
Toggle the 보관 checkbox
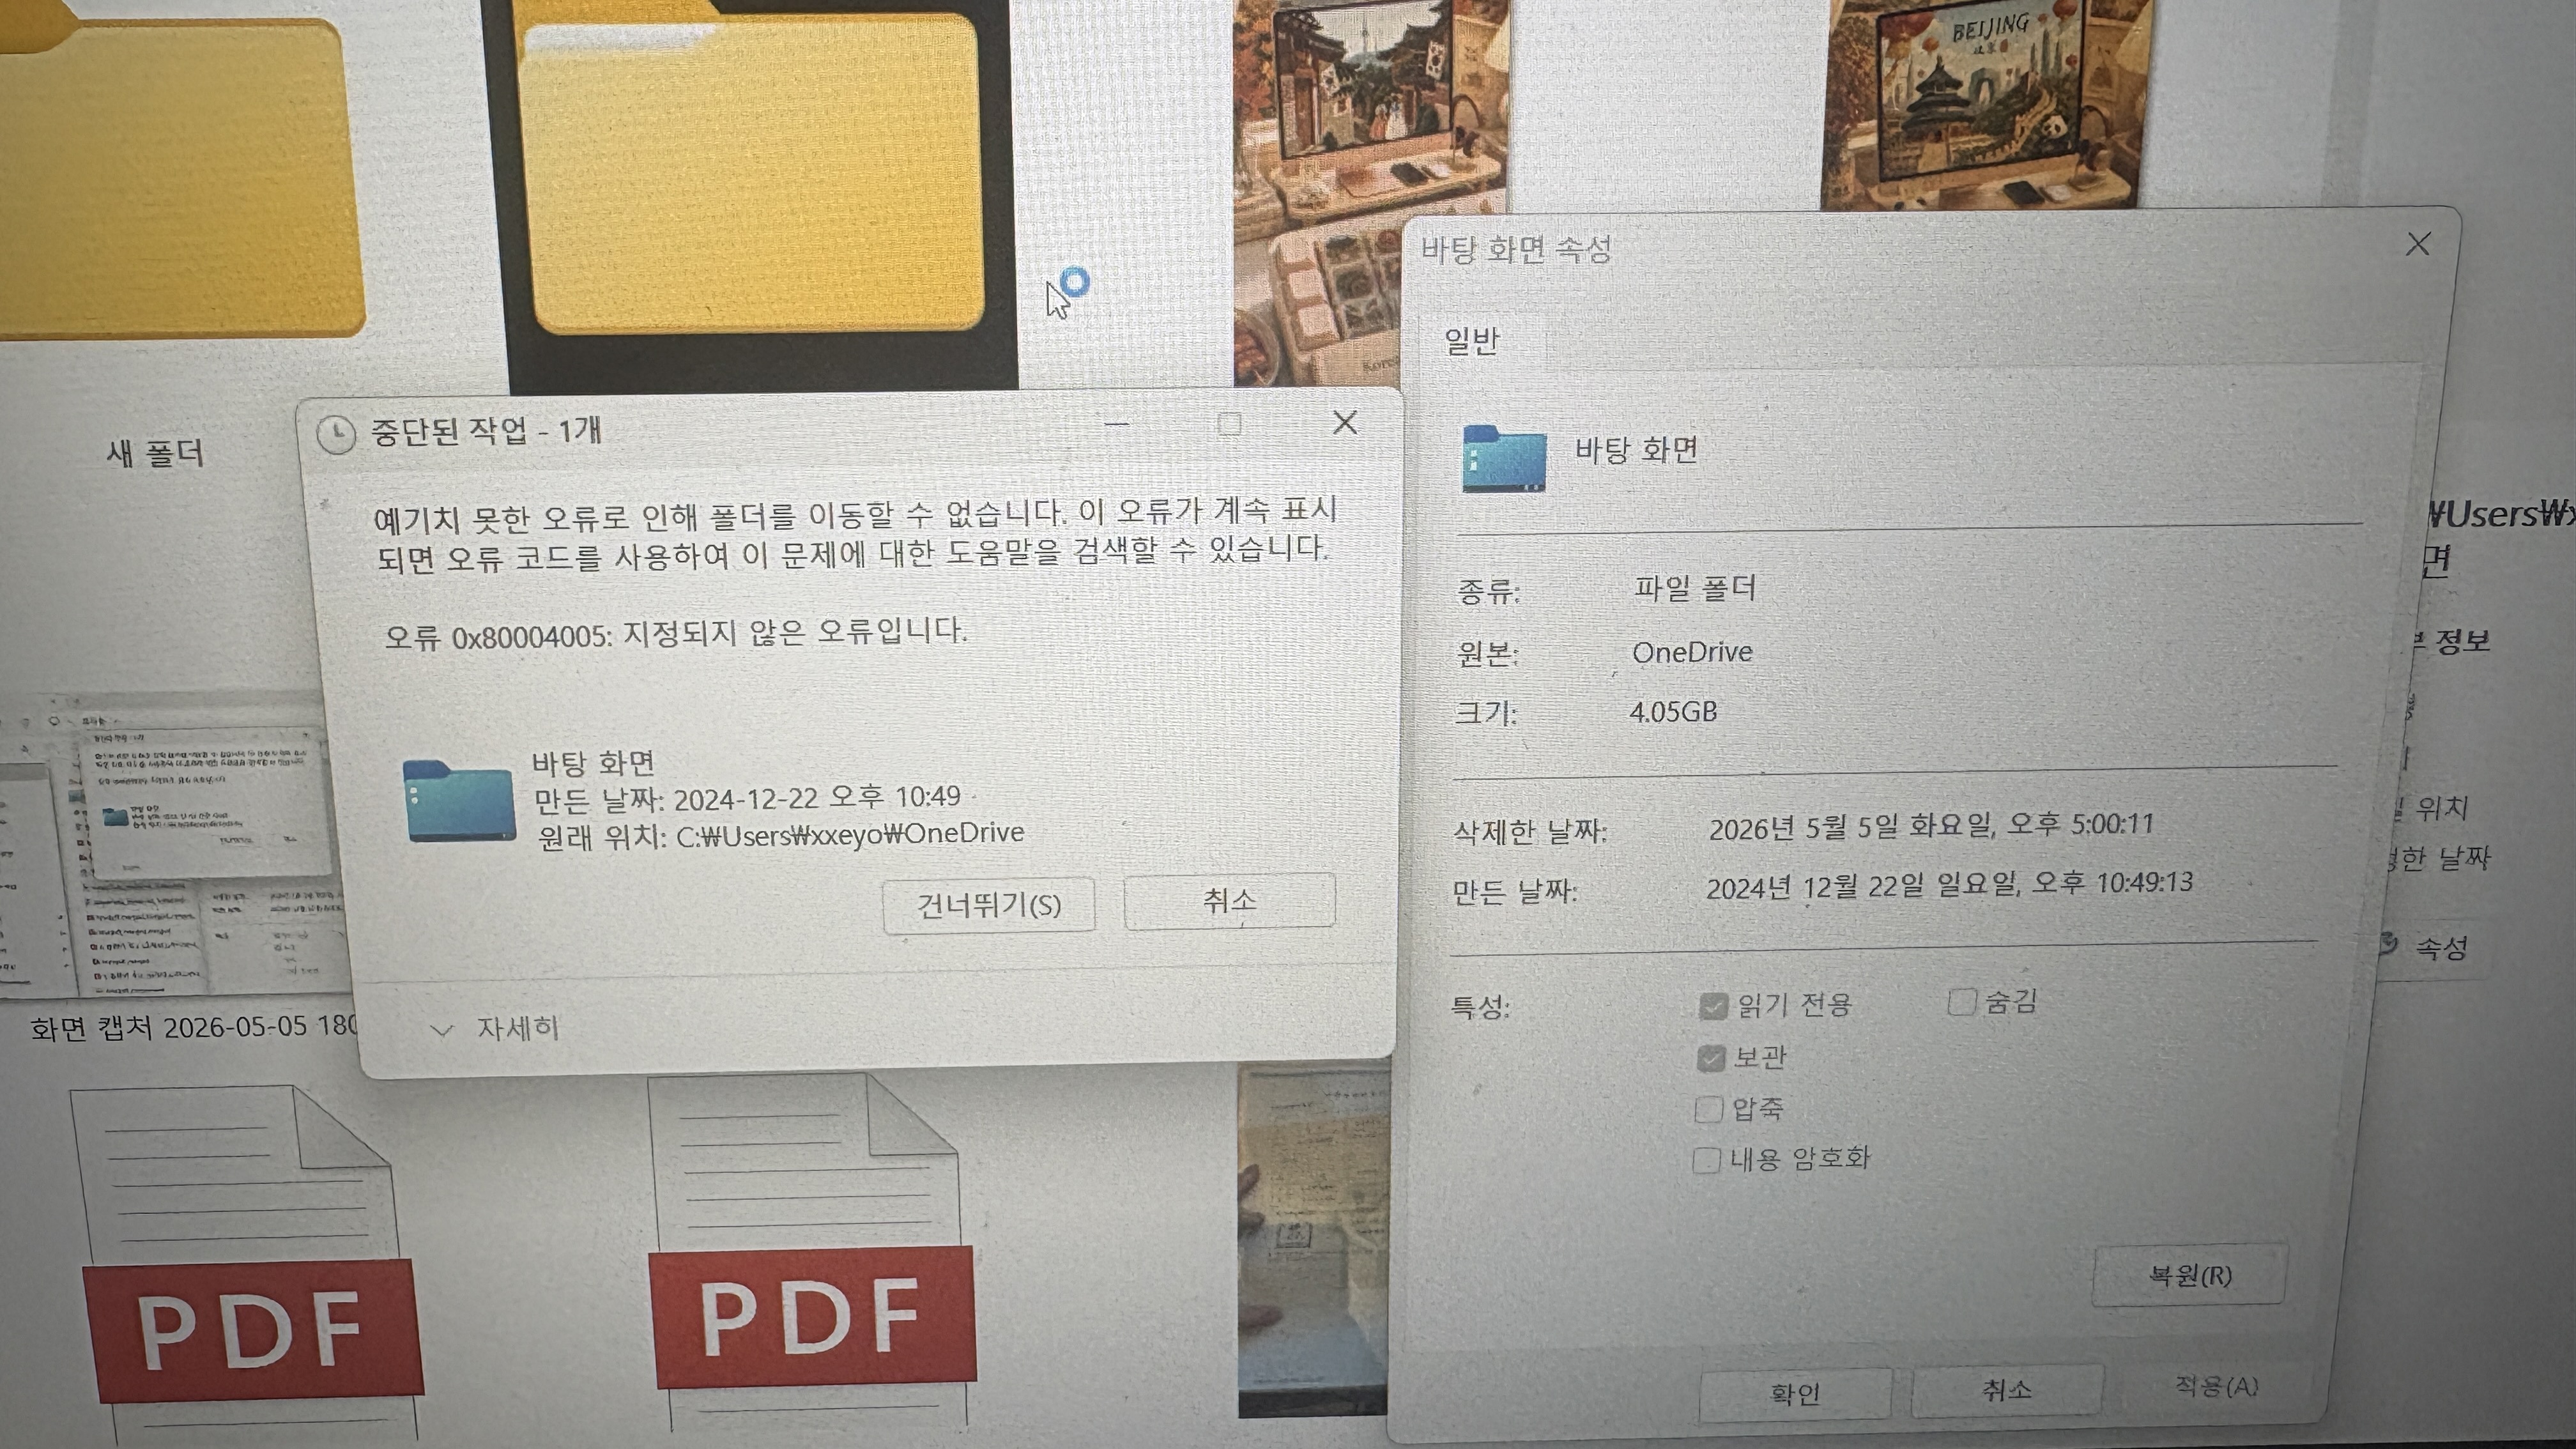[1711, 1058]
